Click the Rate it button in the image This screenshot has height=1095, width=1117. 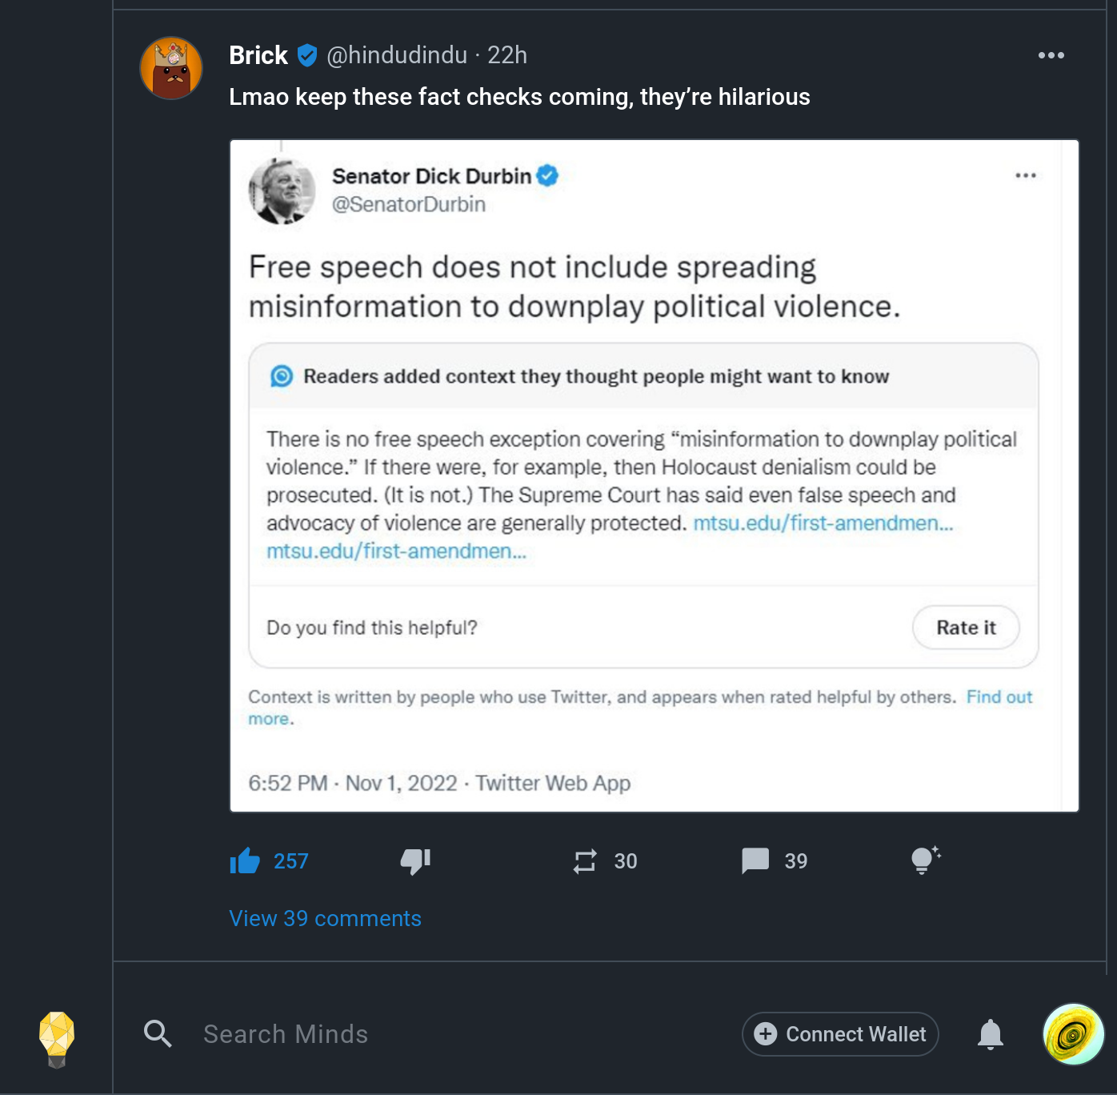pyautogui.click(x=966, y=628)
